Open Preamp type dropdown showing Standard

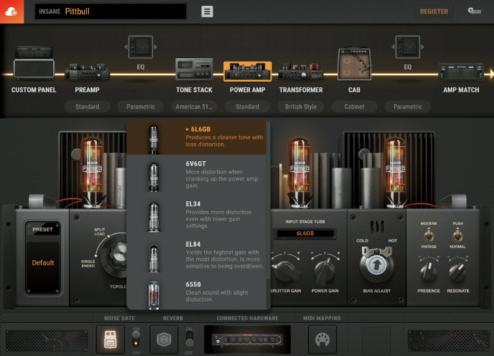[x=88, y=107]
